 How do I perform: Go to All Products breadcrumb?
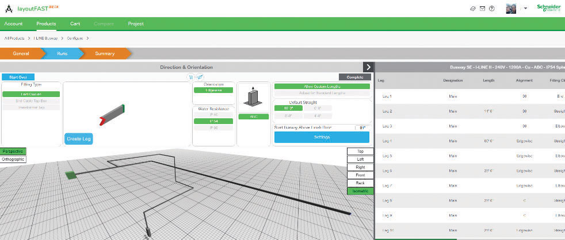click(x=14, y=38)
